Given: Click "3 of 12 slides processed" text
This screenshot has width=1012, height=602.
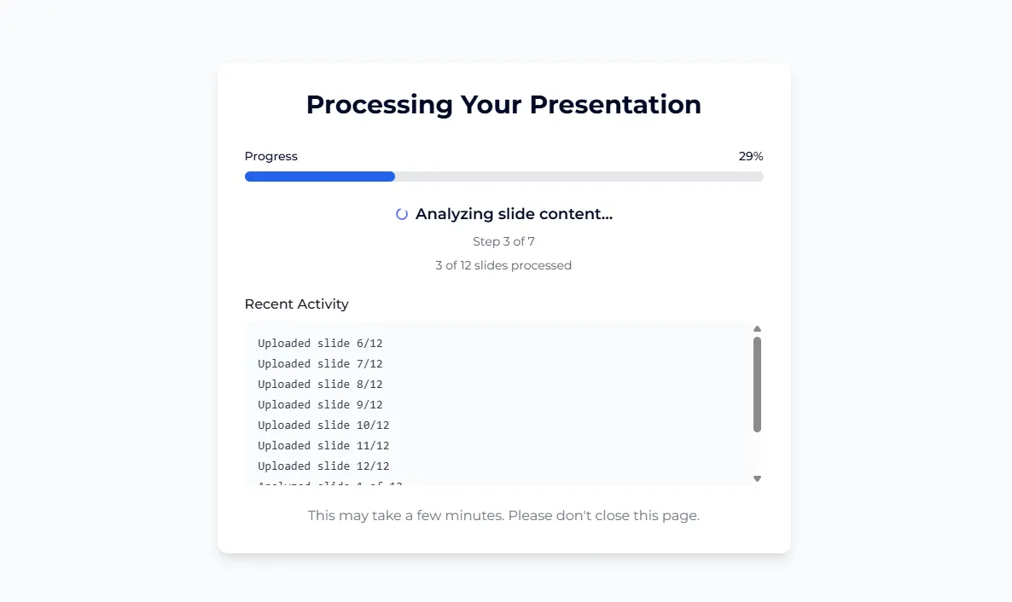Looking at the screenshot, I should click(x=503, y=265).
